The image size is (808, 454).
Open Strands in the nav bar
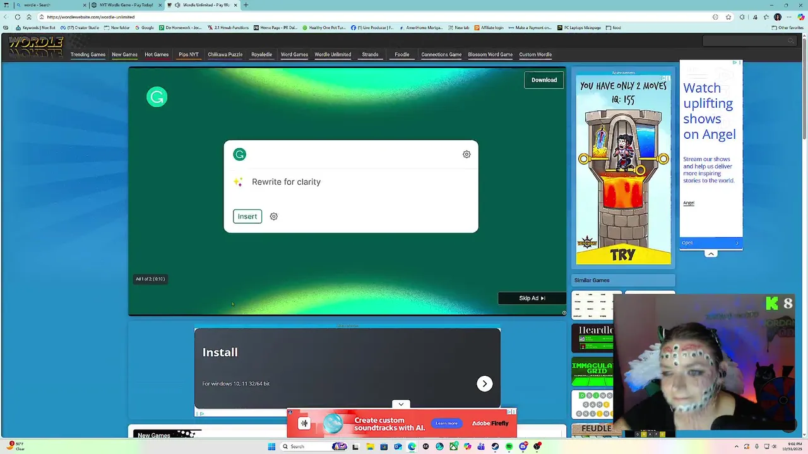[370, 55]
